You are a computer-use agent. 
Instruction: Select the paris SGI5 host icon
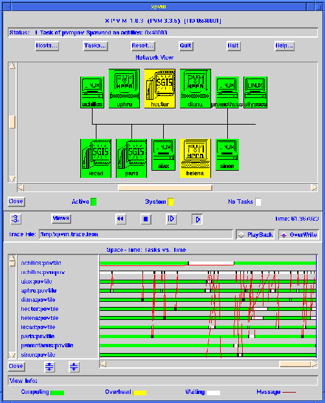(x=131, y=158)
